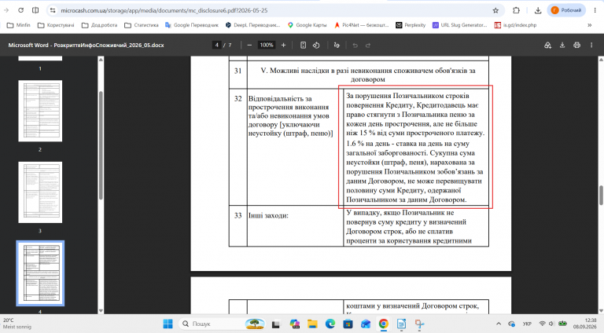Image resolution: width=604 pixels, height=333 pixels.
Task: Open PDF viewer more actions menu
Action: pos(591,45)
